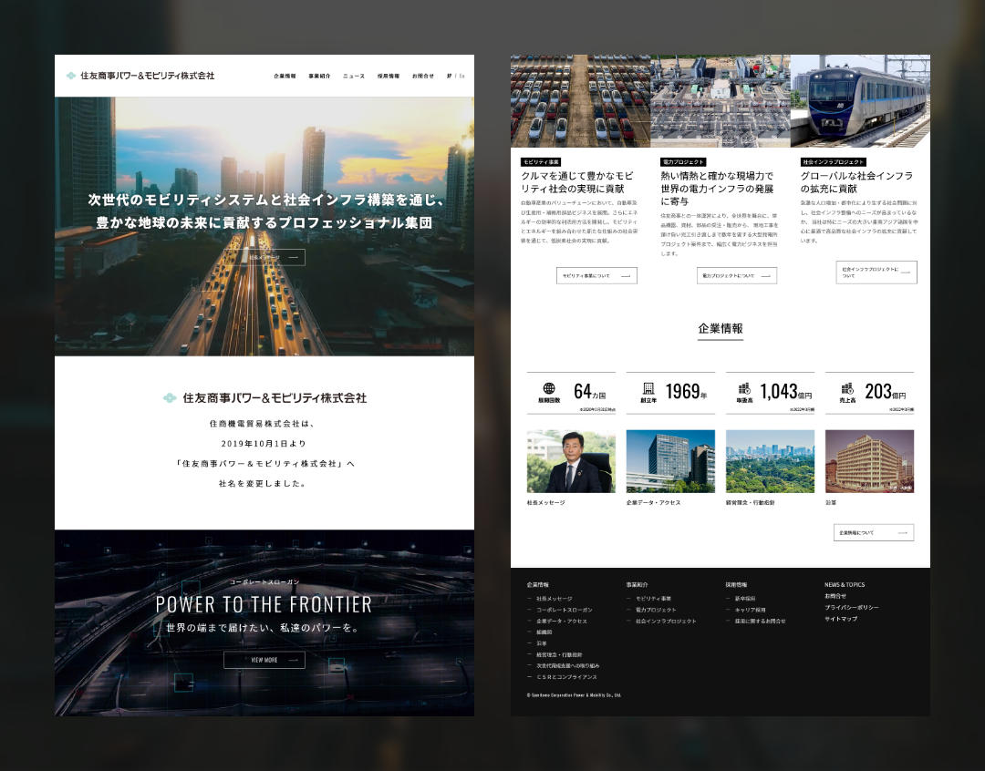
Task: Open the city skyline and forest thumbnail
Action: coord(770,461)
